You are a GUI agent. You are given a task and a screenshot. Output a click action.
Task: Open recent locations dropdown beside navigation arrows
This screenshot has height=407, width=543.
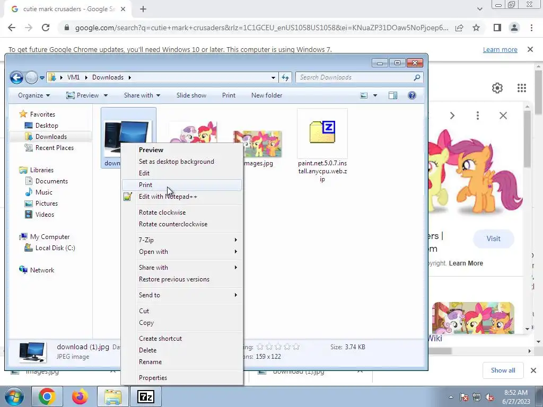[42, 78]
